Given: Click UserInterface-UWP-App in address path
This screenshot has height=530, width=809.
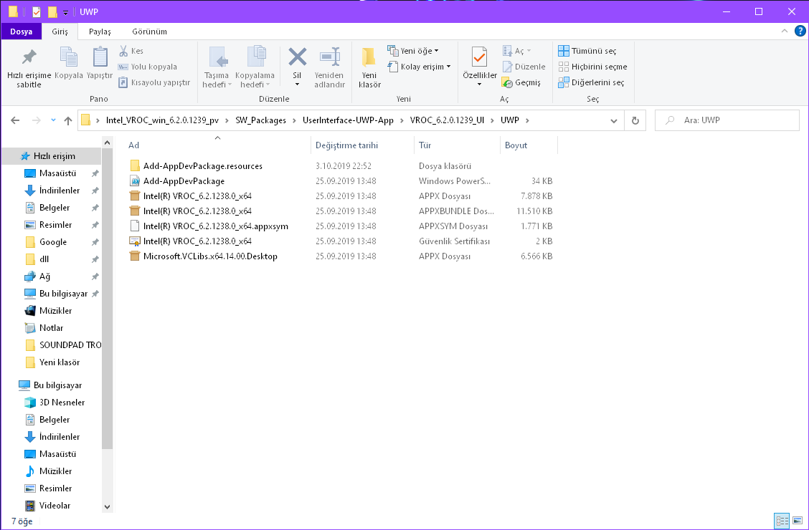Looking at the screenshot, I should click(x=348, y=120).
